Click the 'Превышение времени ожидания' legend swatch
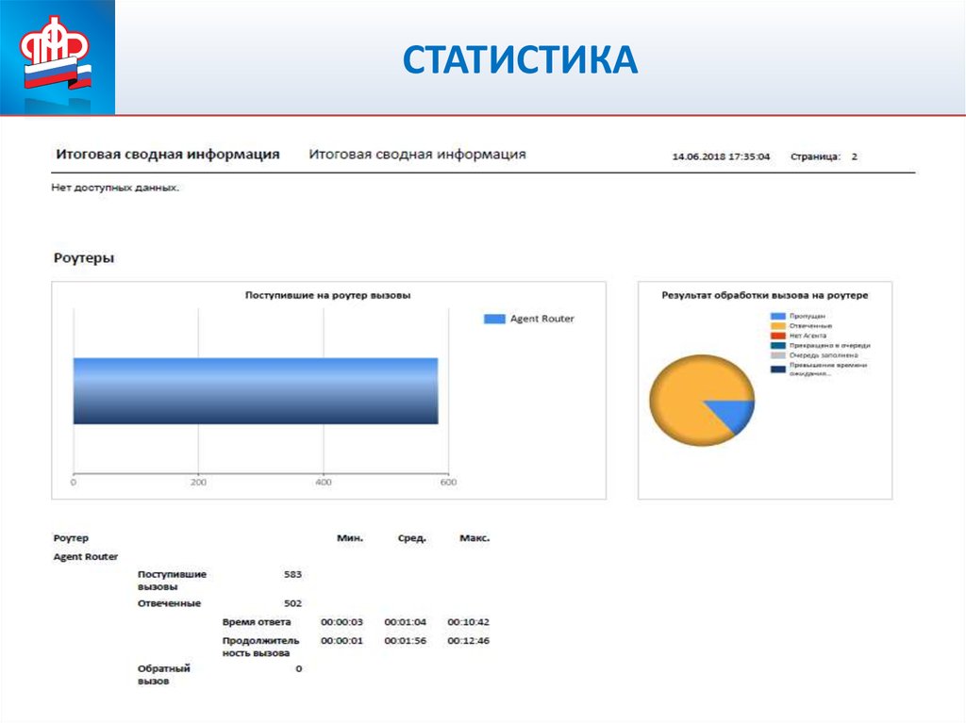This screenshot has width=966, height=723. coord(778,369)
